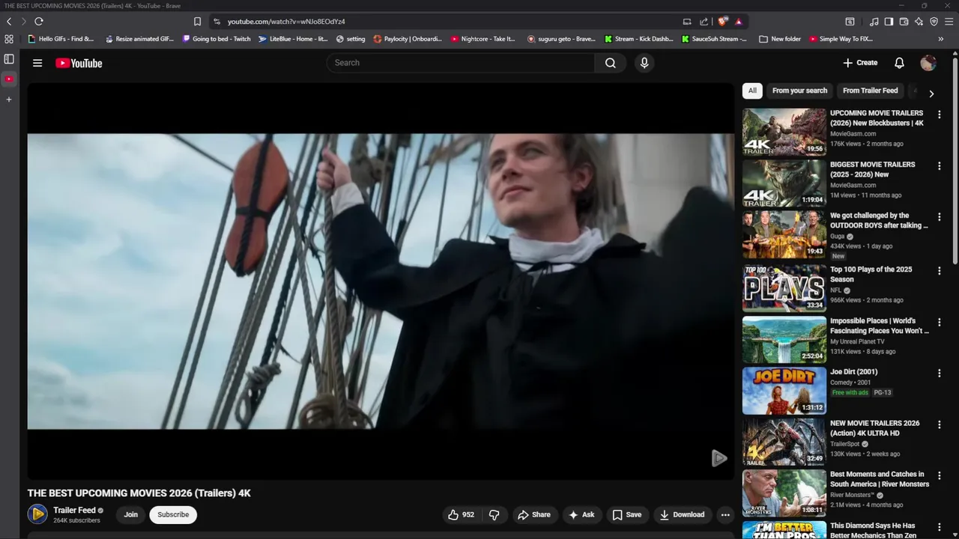The image size is (959, 539).
Task: Open Joe Dirt (2001) thumbnail
Action: [x=784, y=390]
